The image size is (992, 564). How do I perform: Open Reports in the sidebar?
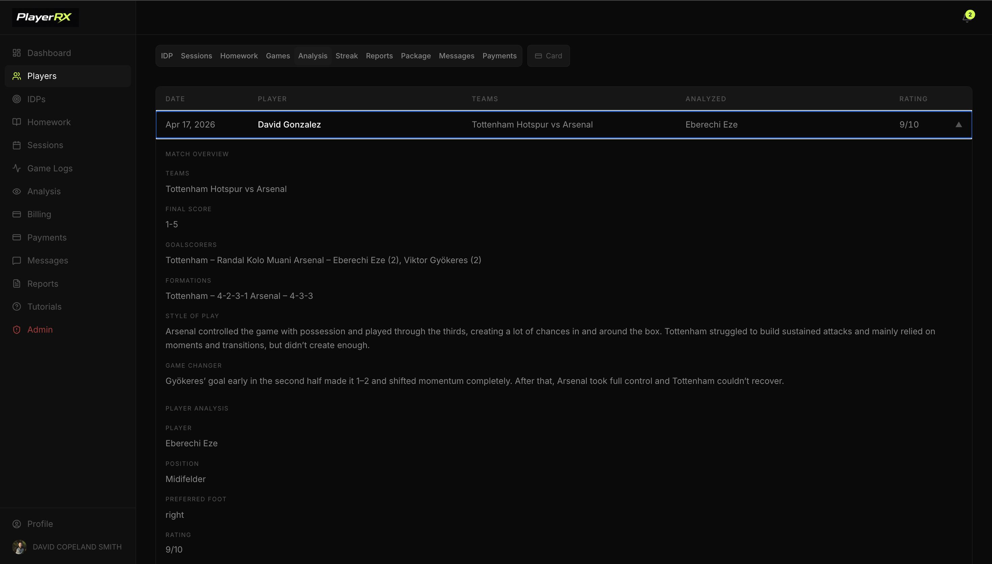tap(68, 284)
